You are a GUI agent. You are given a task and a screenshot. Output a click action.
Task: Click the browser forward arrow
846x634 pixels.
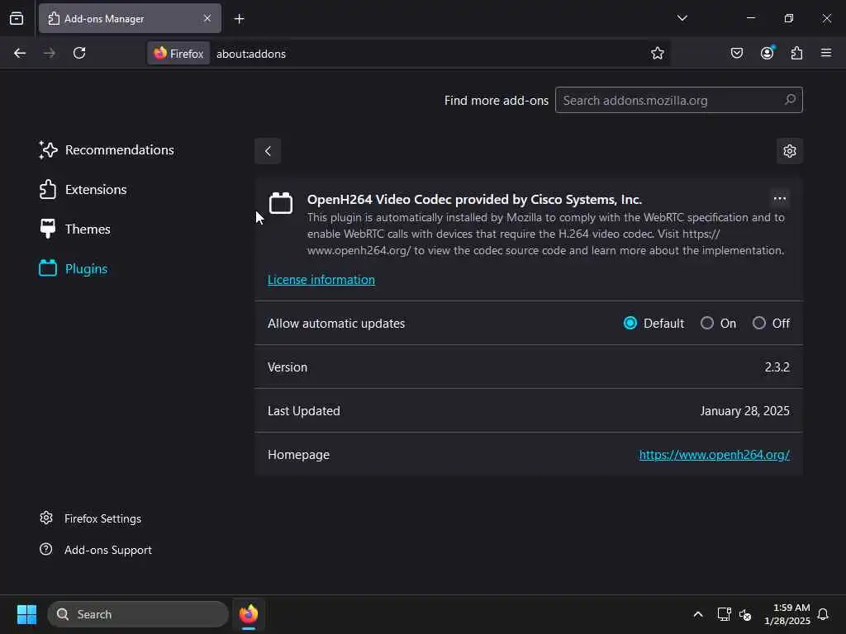(x=49, y=53)
